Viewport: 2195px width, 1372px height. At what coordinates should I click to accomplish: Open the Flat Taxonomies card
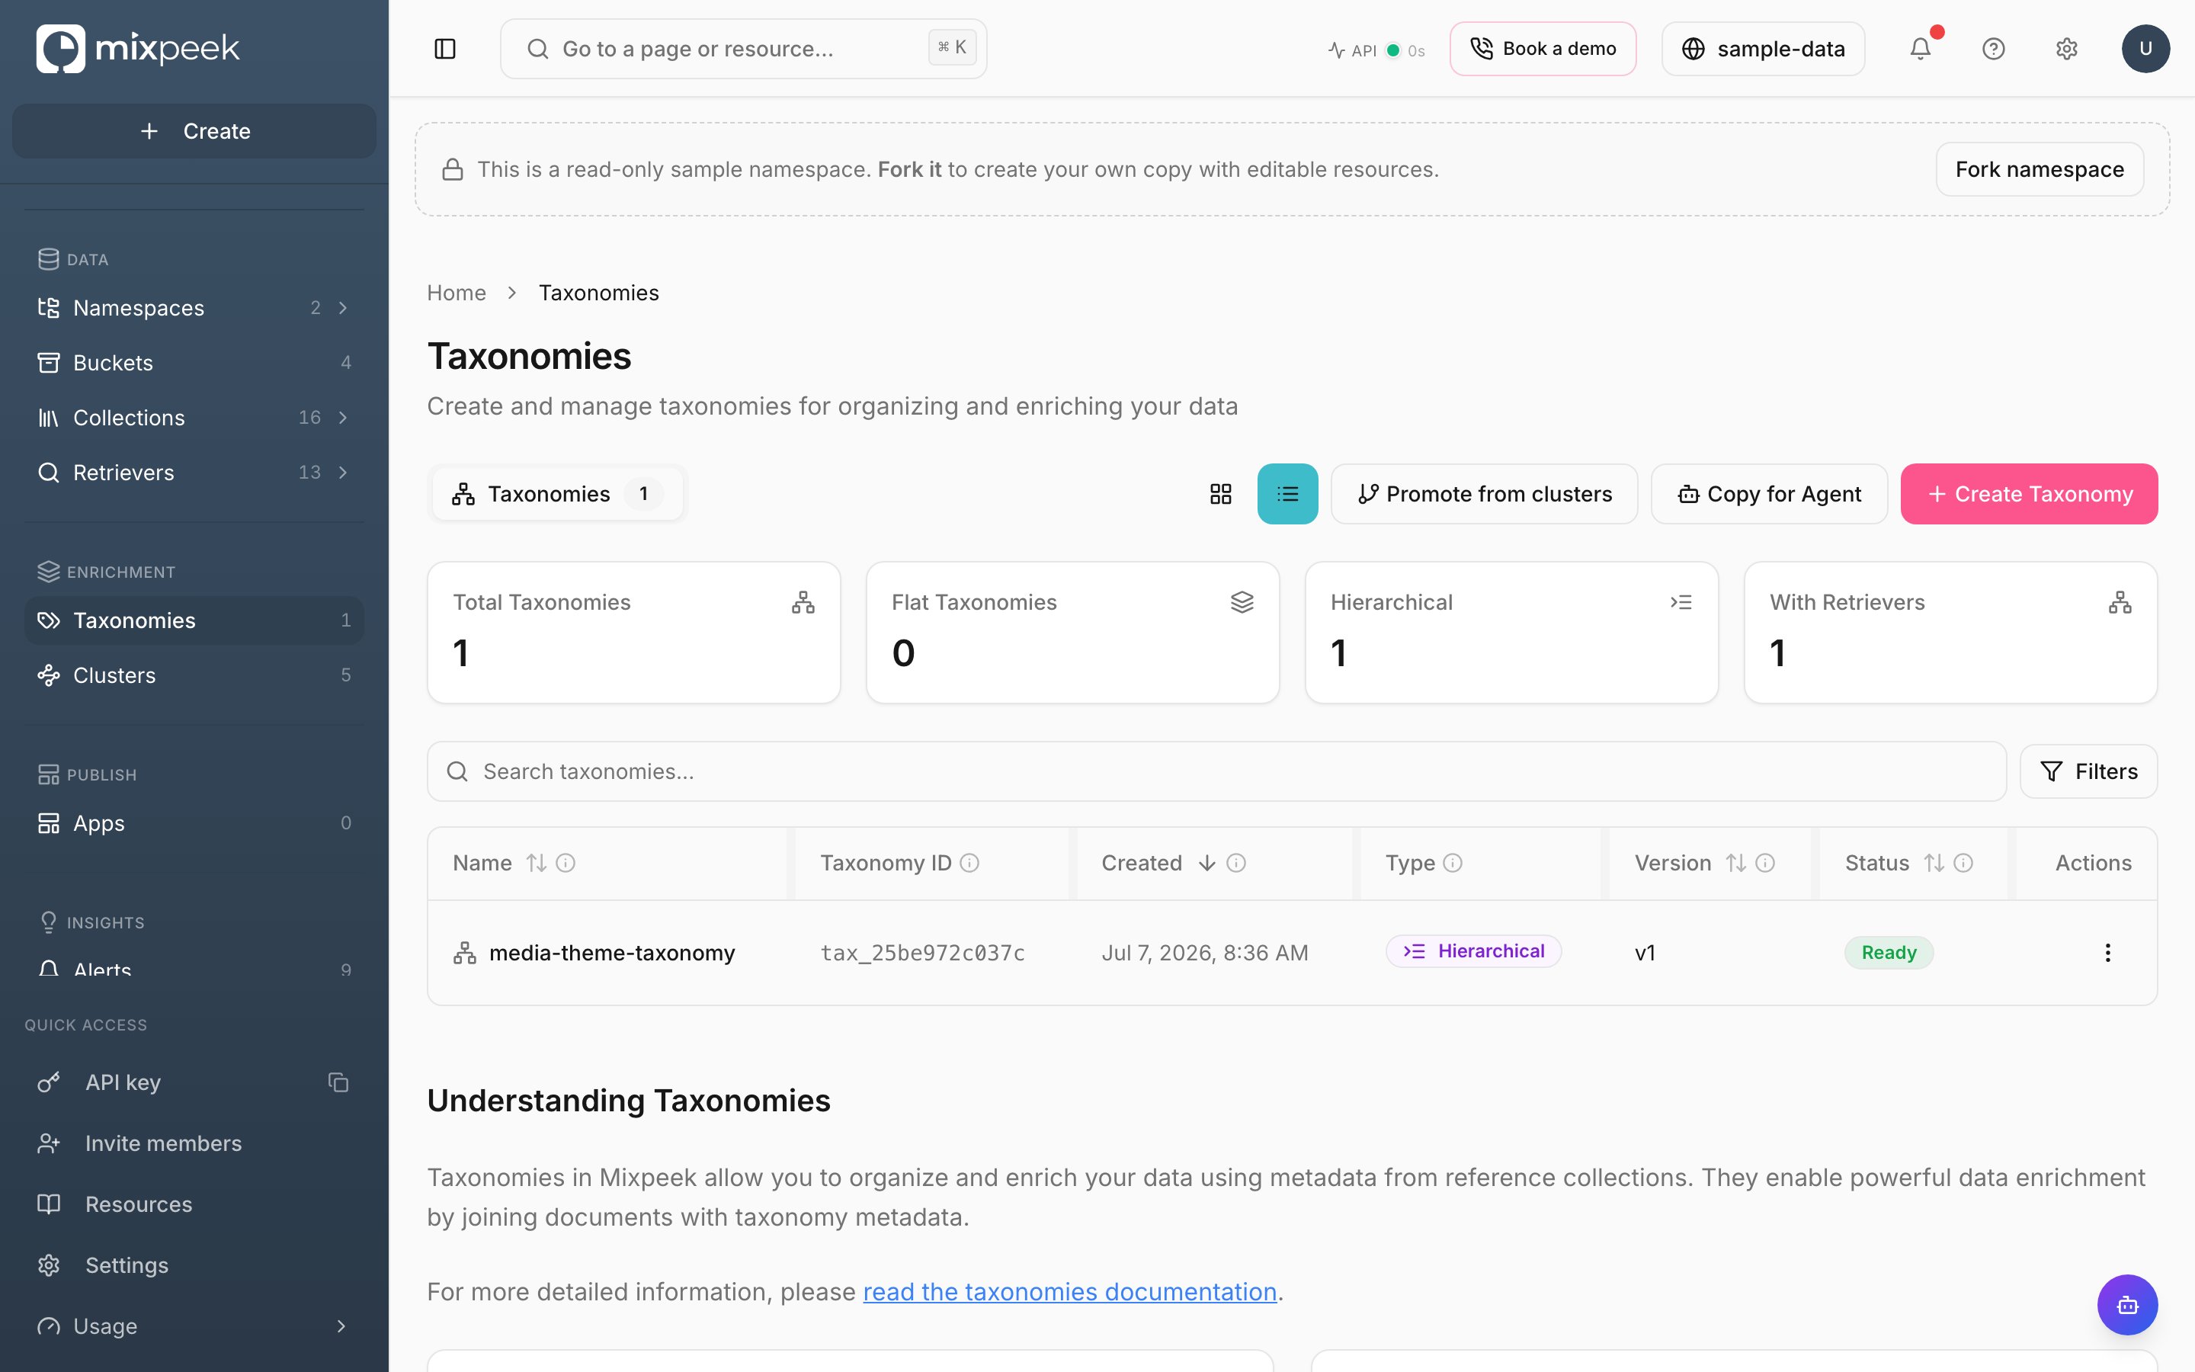click(1072, 633)
